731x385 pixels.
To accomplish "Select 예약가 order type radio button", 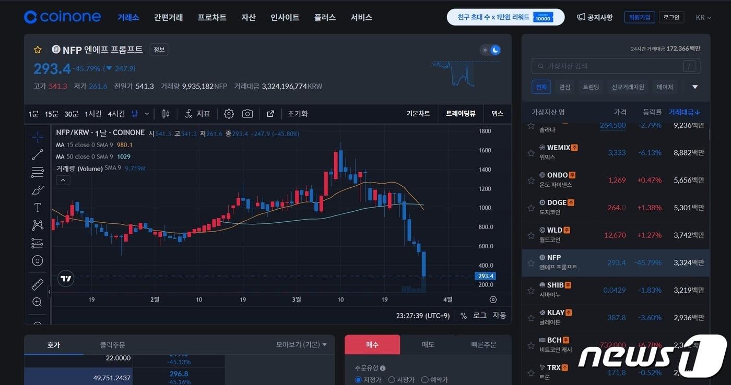I will (425, 380).
